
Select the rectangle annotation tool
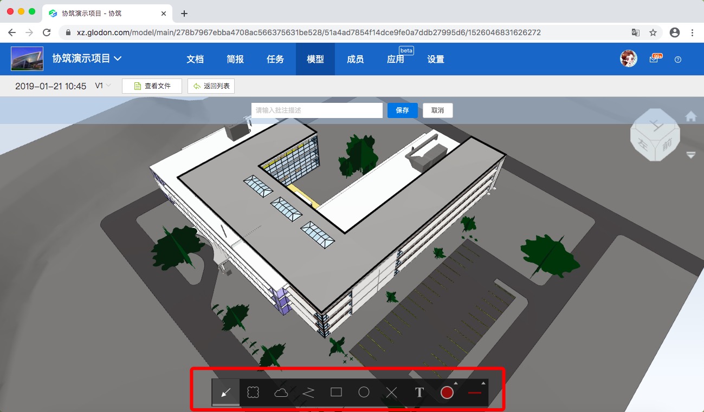pos(336,393)
